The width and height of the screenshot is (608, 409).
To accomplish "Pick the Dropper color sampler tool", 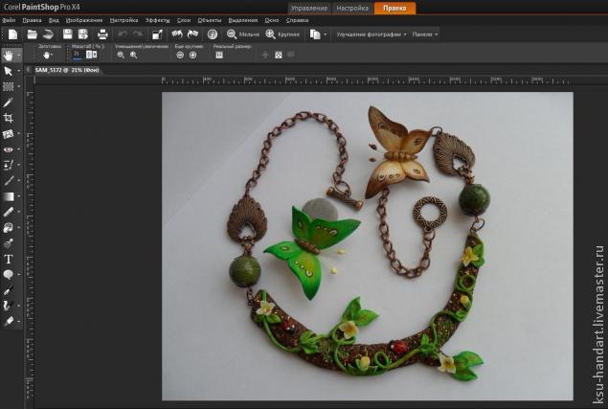I will click(9, 102).
